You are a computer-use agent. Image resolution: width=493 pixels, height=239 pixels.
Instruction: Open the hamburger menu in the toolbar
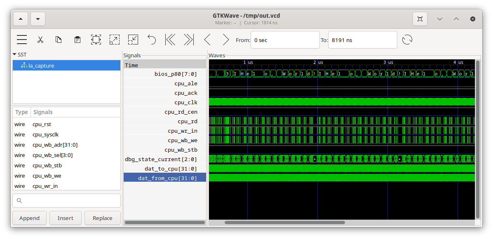pos(22,40)
